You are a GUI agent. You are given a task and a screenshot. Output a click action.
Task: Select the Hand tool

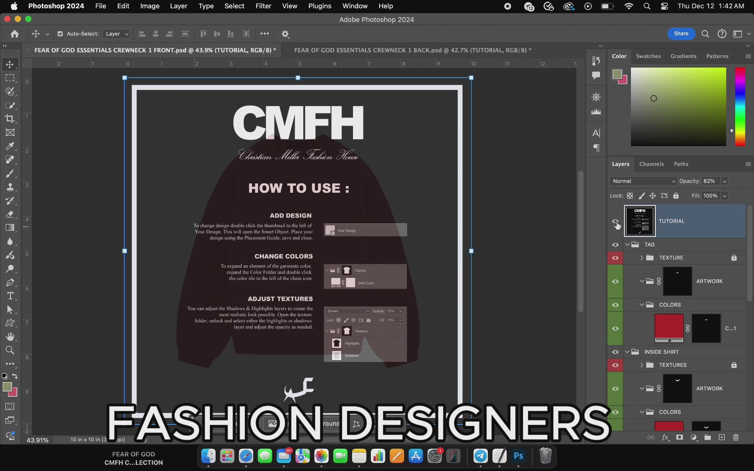(x=10, y=337)
